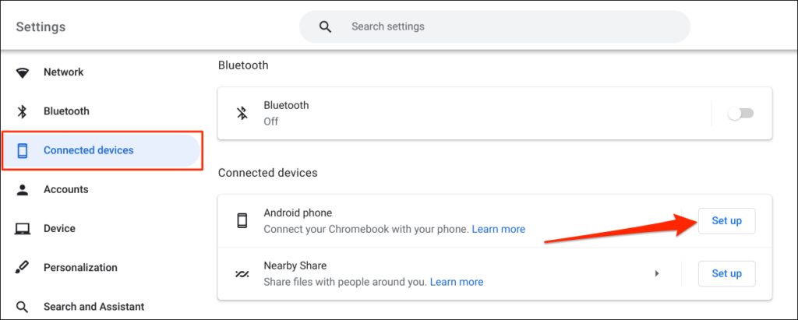Screen dimensions: 798x320
Task: Click the Bluetooth off icon in Bluetooth card
Action: point(242,113)
